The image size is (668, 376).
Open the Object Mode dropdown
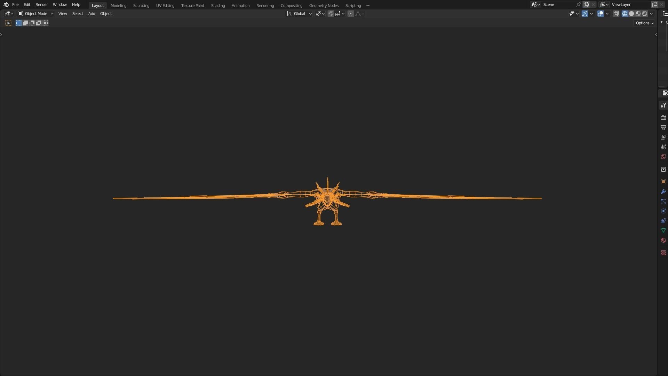pos(35,14)
